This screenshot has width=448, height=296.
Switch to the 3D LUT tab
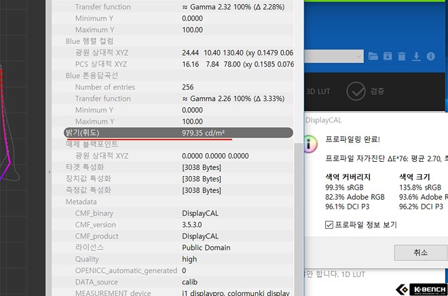point(318,91)
